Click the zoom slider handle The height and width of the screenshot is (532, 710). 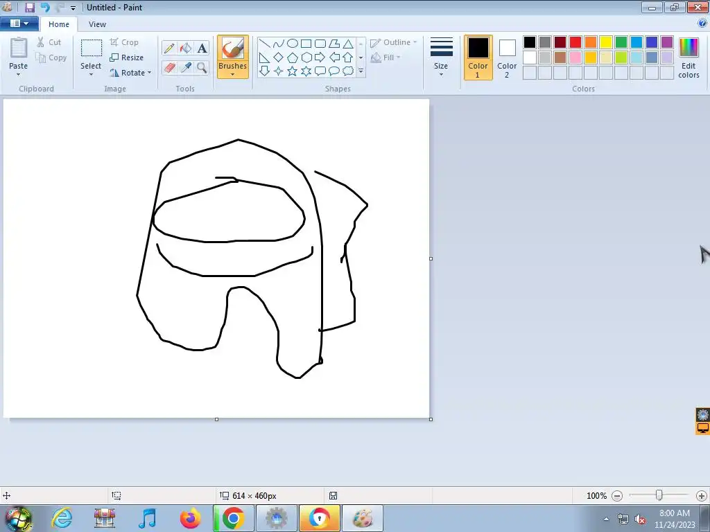coord(659,496)
